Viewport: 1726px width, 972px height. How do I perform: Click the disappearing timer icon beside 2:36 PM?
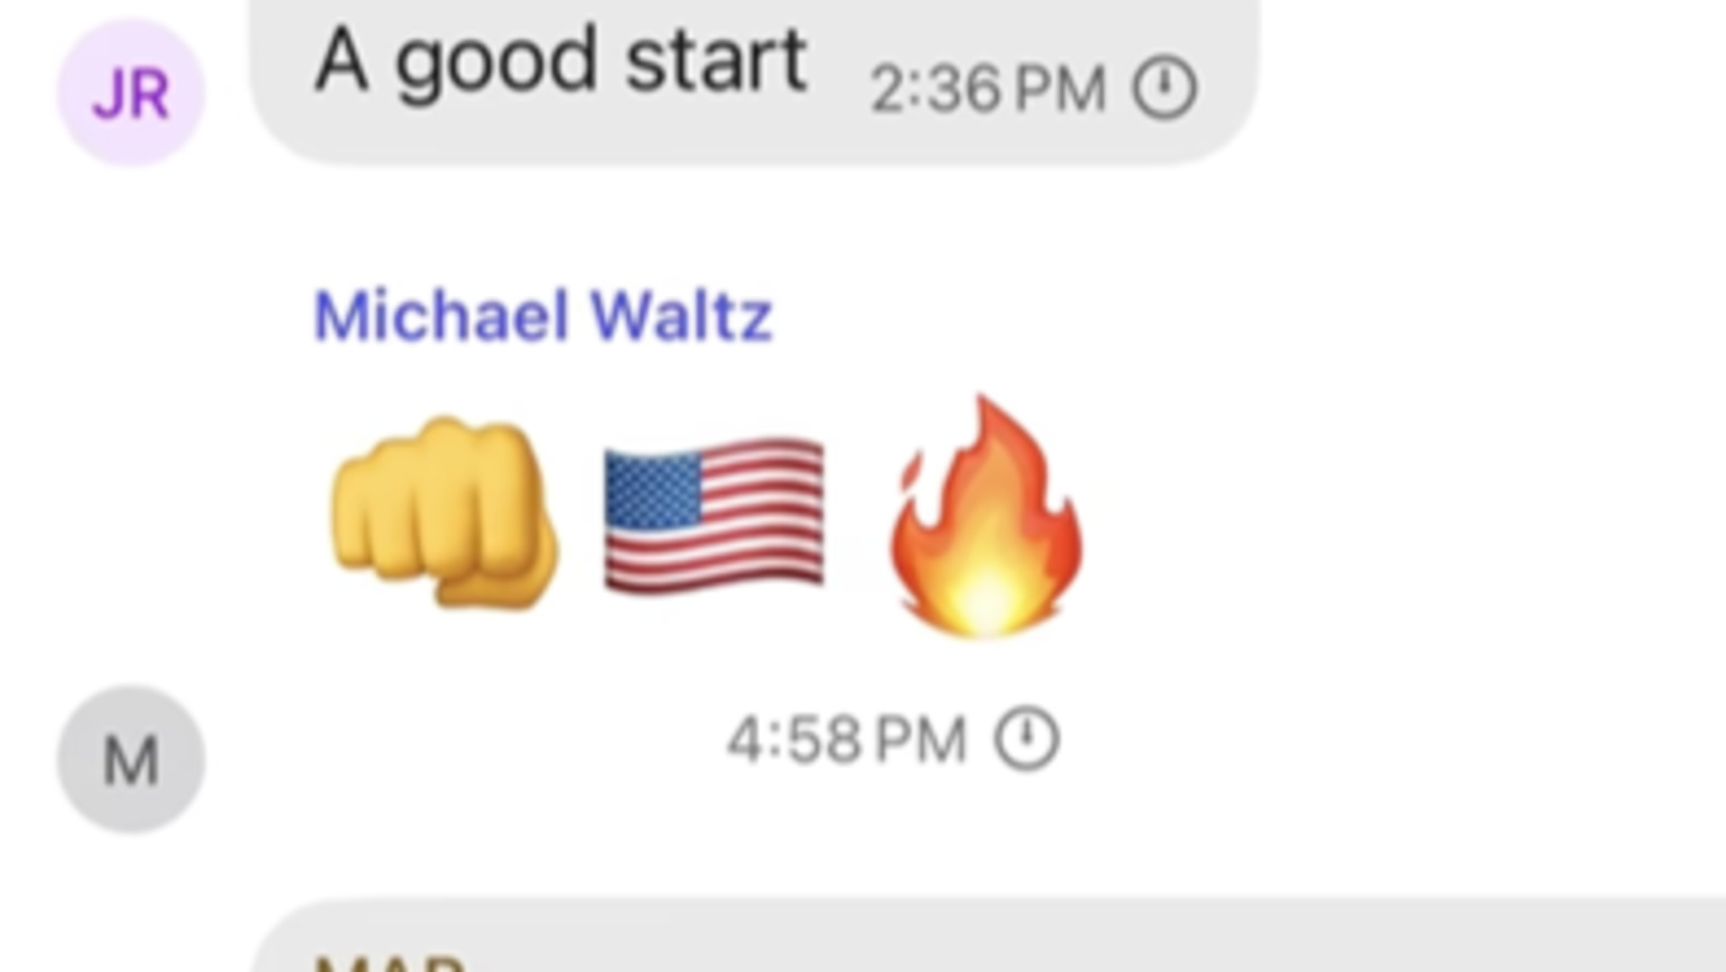(x=1164, y=88)
